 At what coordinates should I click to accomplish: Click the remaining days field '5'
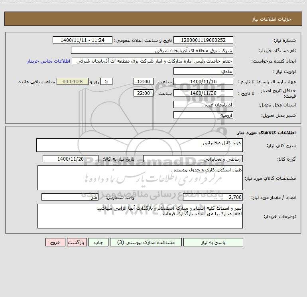click(x=106, y=81)
